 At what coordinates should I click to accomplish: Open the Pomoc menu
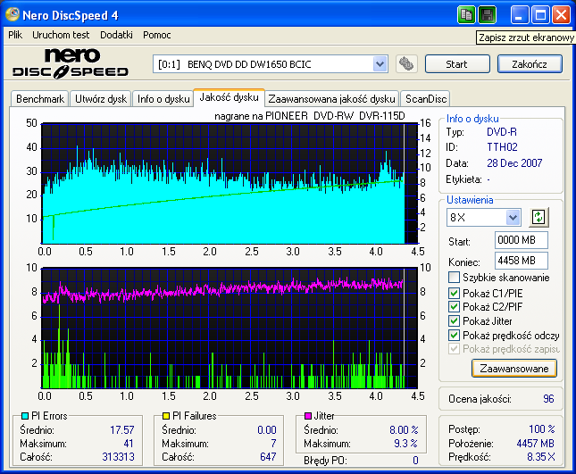tap(157, 35)
